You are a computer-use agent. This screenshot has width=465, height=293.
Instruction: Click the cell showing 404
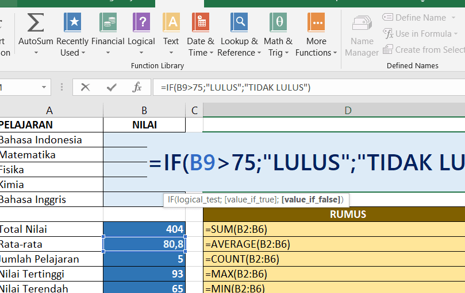[x=144, y=229]
